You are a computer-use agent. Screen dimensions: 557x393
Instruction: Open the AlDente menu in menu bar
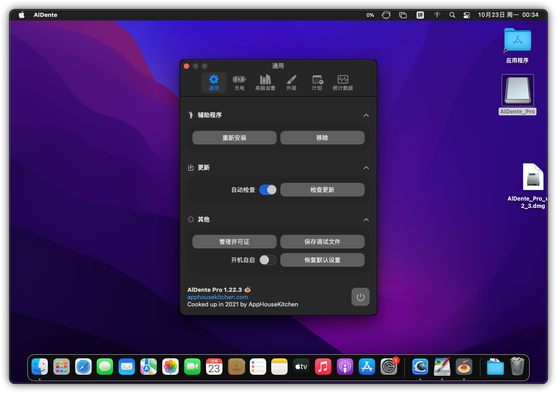coord(46,15)
